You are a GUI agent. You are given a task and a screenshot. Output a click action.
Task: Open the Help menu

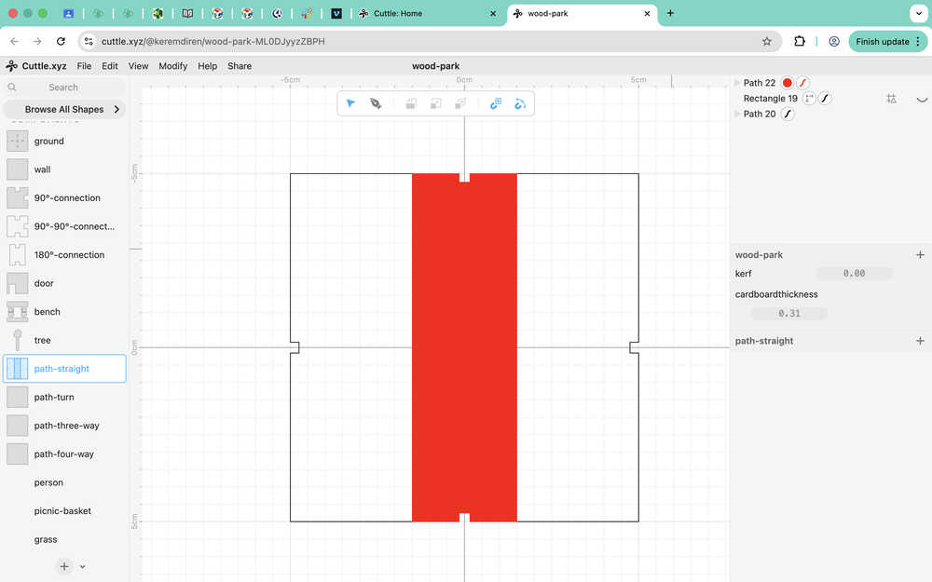208,66
